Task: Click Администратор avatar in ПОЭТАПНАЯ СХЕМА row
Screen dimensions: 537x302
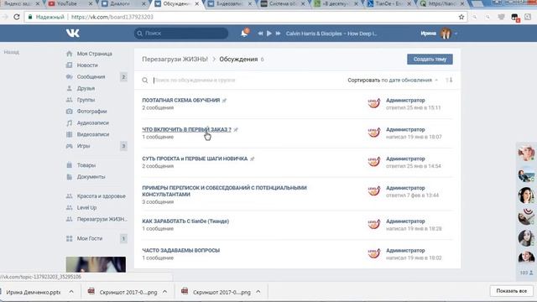Action: tap(374, 103)
